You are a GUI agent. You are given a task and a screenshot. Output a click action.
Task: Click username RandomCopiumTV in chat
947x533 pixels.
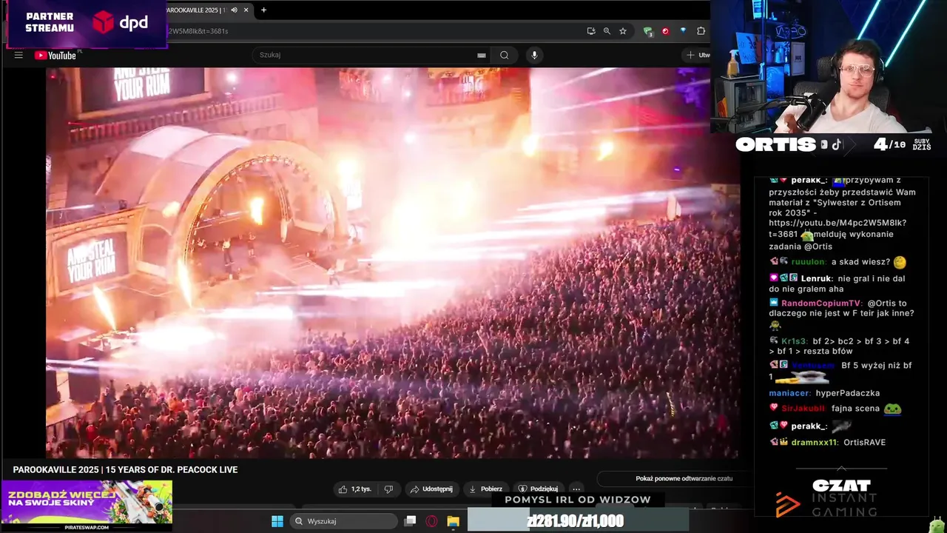pos(821,303)
